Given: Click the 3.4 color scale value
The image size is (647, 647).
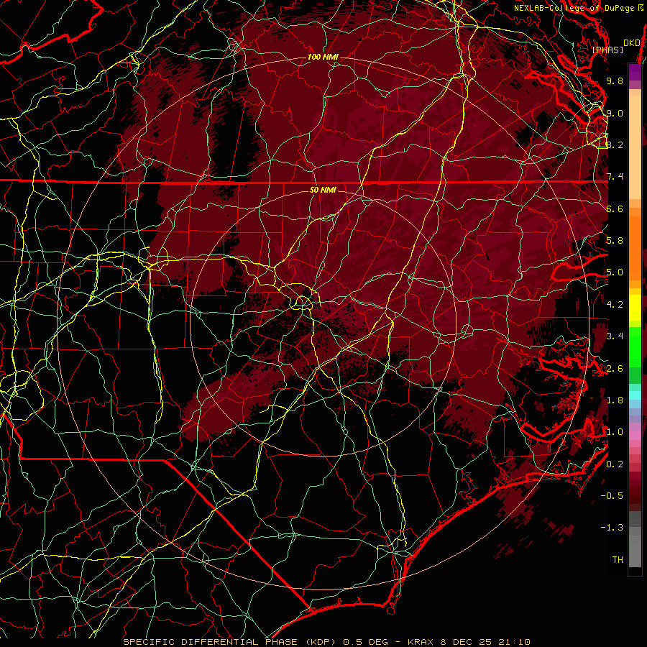Looking at the screenshot, I should click(x=615, y=336).
